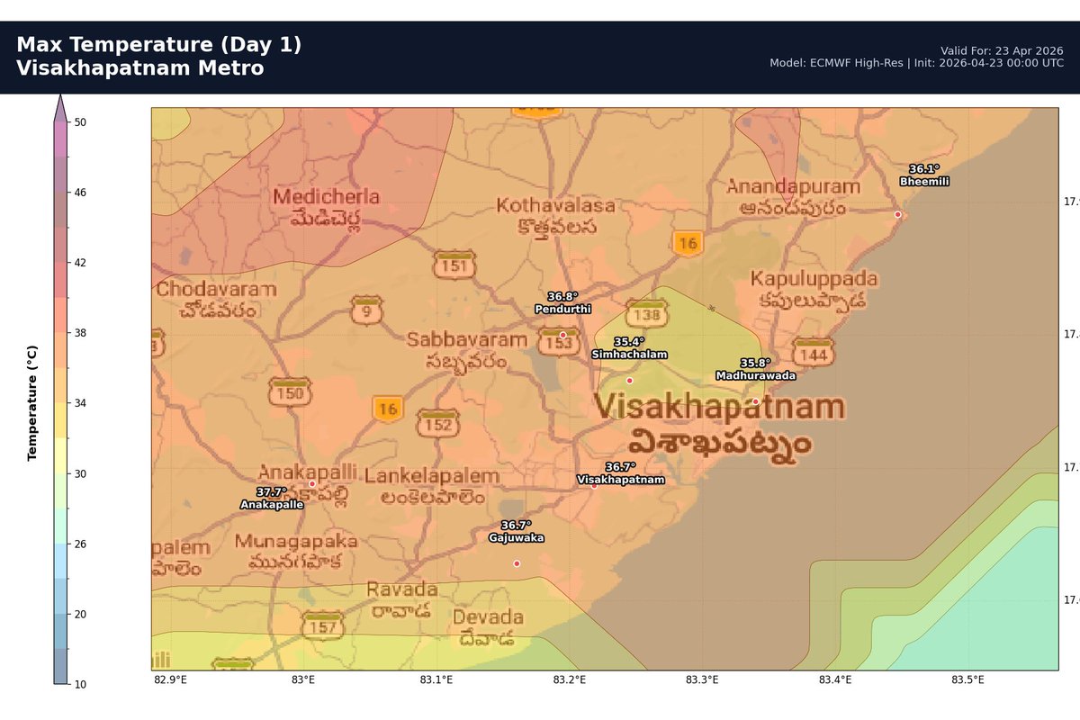Click the route 9 shield near Chodavaram
Image resolution: width=1080 pixels, height=720 pixels.
366,312
